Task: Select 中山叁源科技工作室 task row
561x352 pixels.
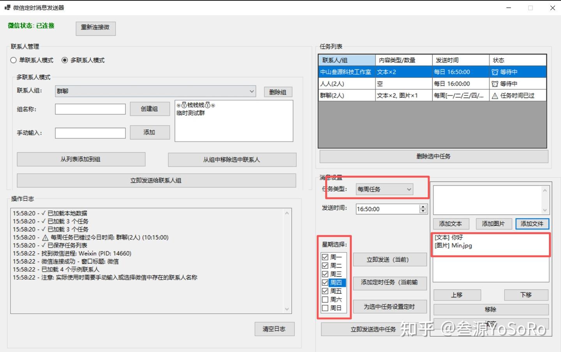Action: [432, 72]
